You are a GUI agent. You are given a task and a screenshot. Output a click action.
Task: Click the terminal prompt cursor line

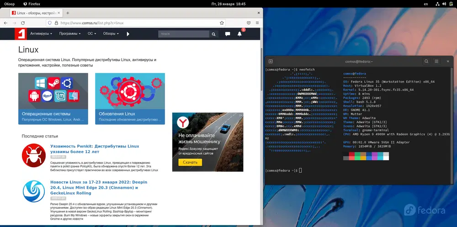[283, 170]
